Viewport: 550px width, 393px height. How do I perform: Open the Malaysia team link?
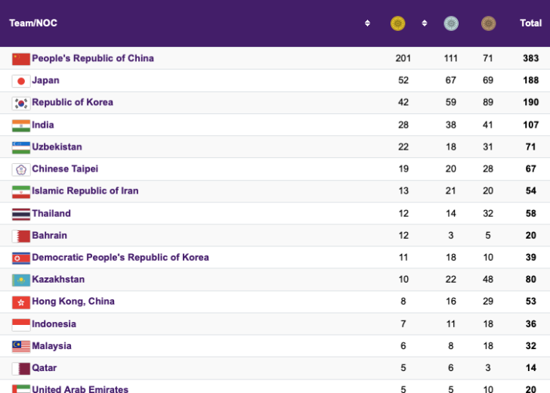point(51,346)
